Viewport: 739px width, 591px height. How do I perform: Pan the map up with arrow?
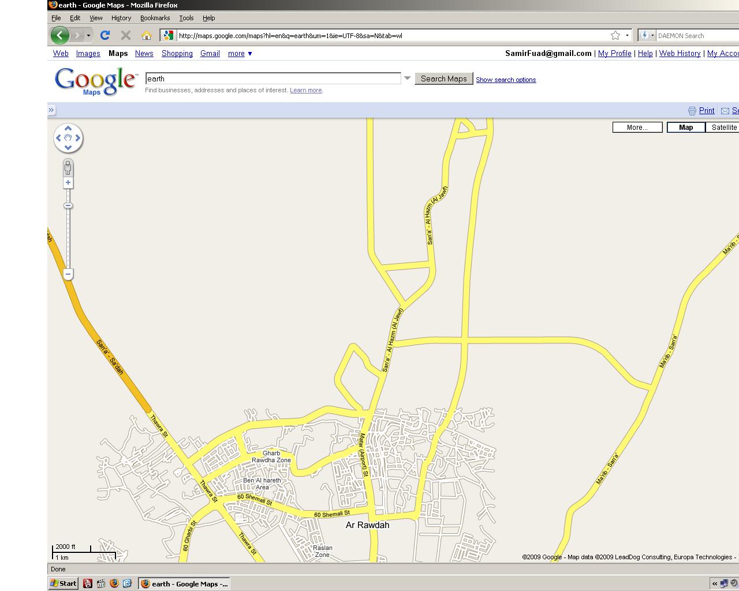coord(68,128)
